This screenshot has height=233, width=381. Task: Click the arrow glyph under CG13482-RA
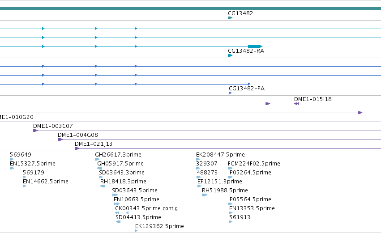[230, 55]
